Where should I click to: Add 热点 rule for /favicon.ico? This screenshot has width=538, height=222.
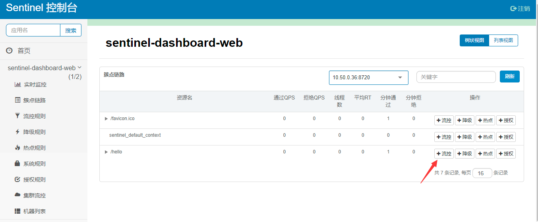(x=485, y=121)
